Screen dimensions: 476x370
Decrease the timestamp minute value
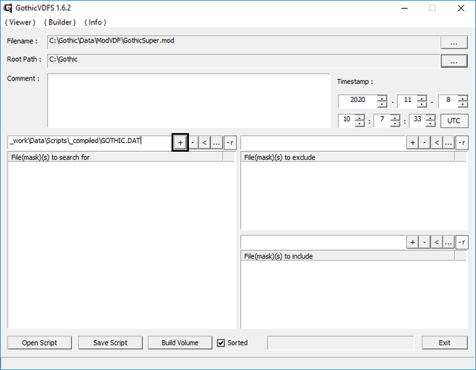[x=395, y=124]
